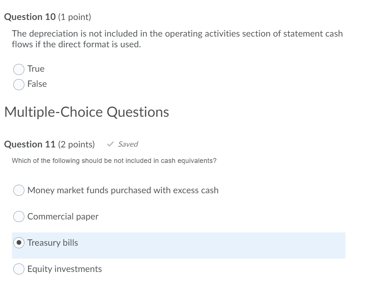Click the selected Treasury bills radio button

[x=18, y=243]
